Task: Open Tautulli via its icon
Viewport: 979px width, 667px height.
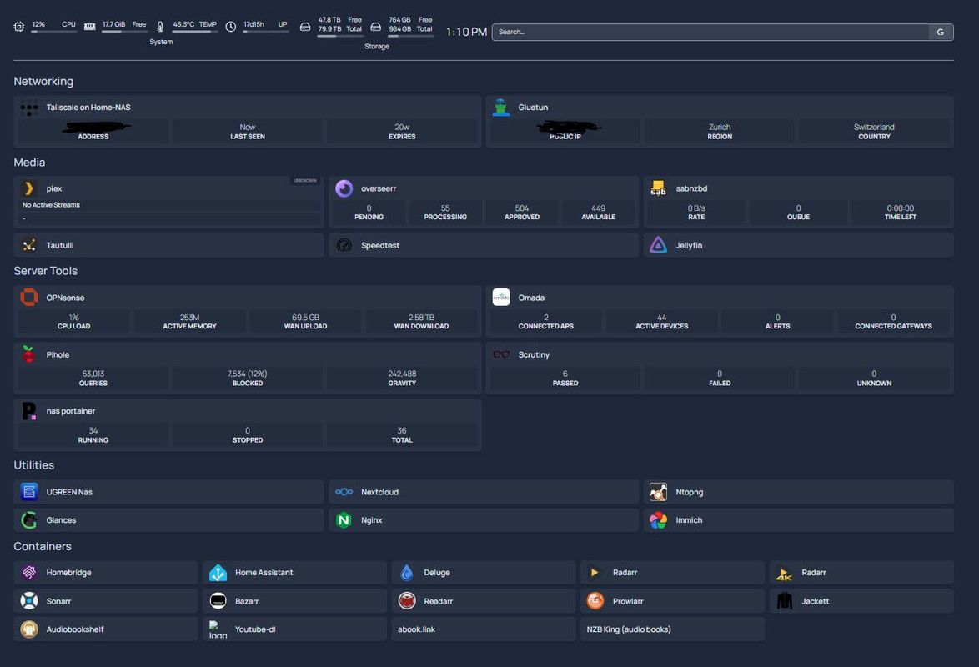Action: click(x=28, y=245)
